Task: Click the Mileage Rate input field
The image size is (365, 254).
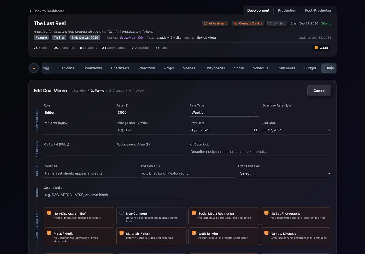Action: coord(151,130)
